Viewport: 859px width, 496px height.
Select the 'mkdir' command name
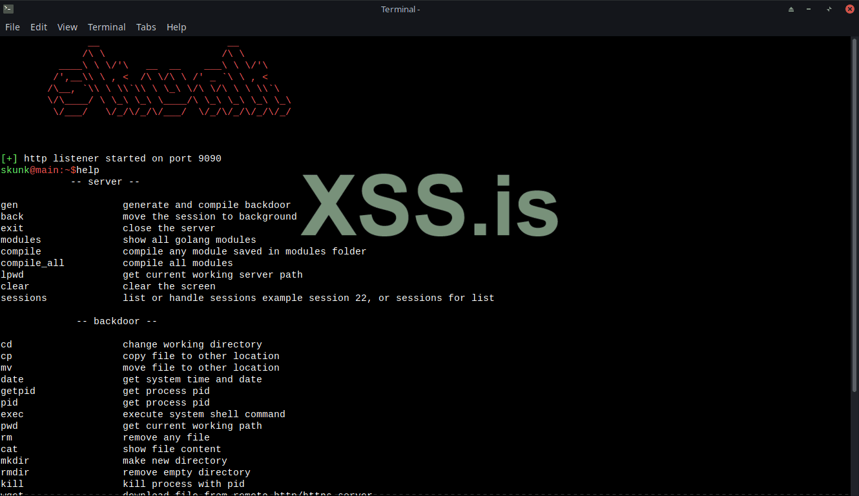pyautogui.click(x=16, y=461)
